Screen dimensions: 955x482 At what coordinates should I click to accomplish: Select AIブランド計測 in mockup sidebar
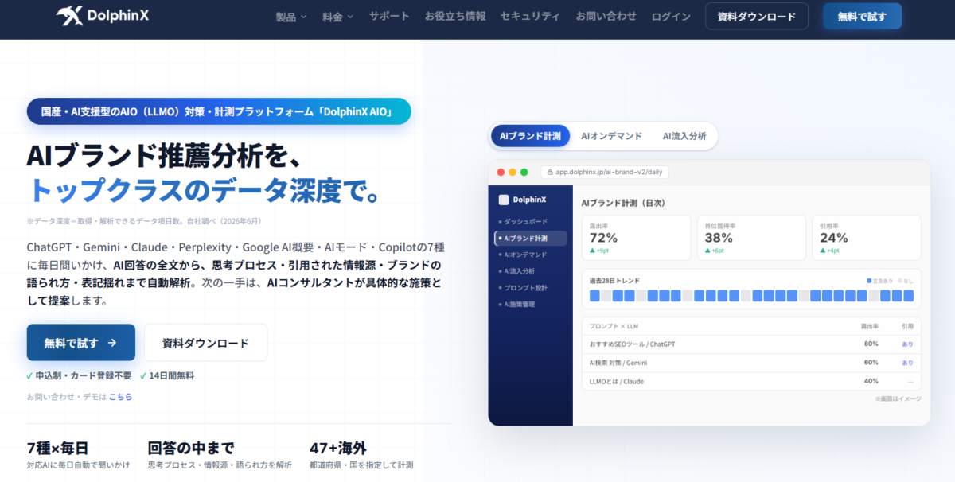[x=530, y=238]
